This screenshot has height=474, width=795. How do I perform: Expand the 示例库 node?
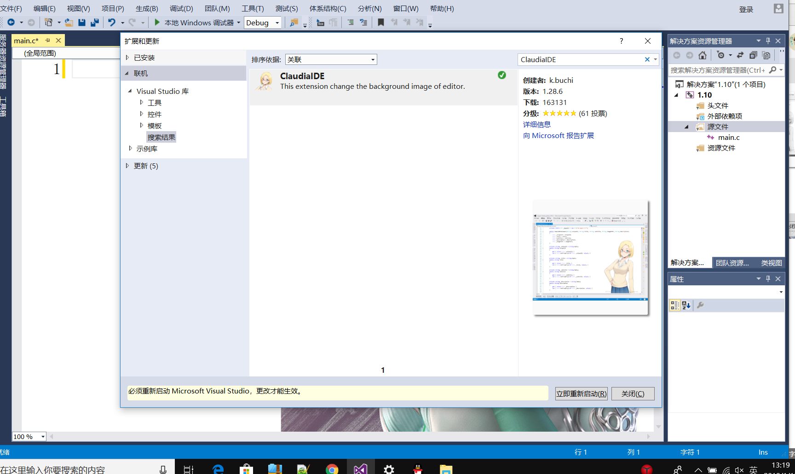130,148
